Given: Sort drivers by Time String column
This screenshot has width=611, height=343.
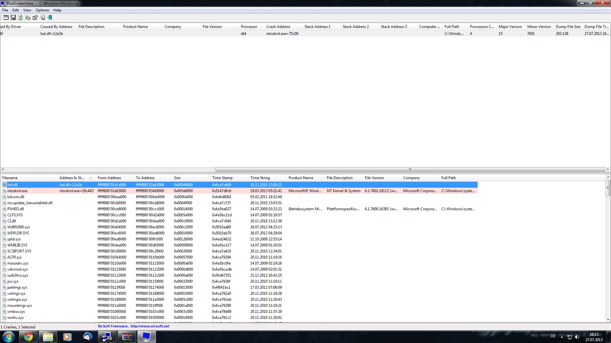Looking at the screenshot, I should [260, 178].
